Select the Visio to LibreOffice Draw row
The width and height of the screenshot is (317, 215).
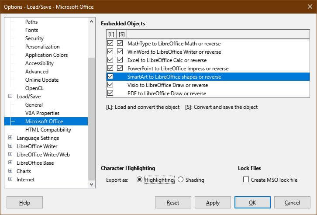(168, 85)
